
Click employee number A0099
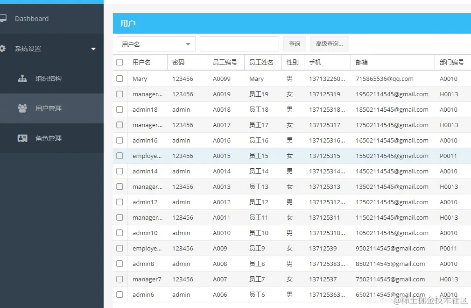[222, 79]
